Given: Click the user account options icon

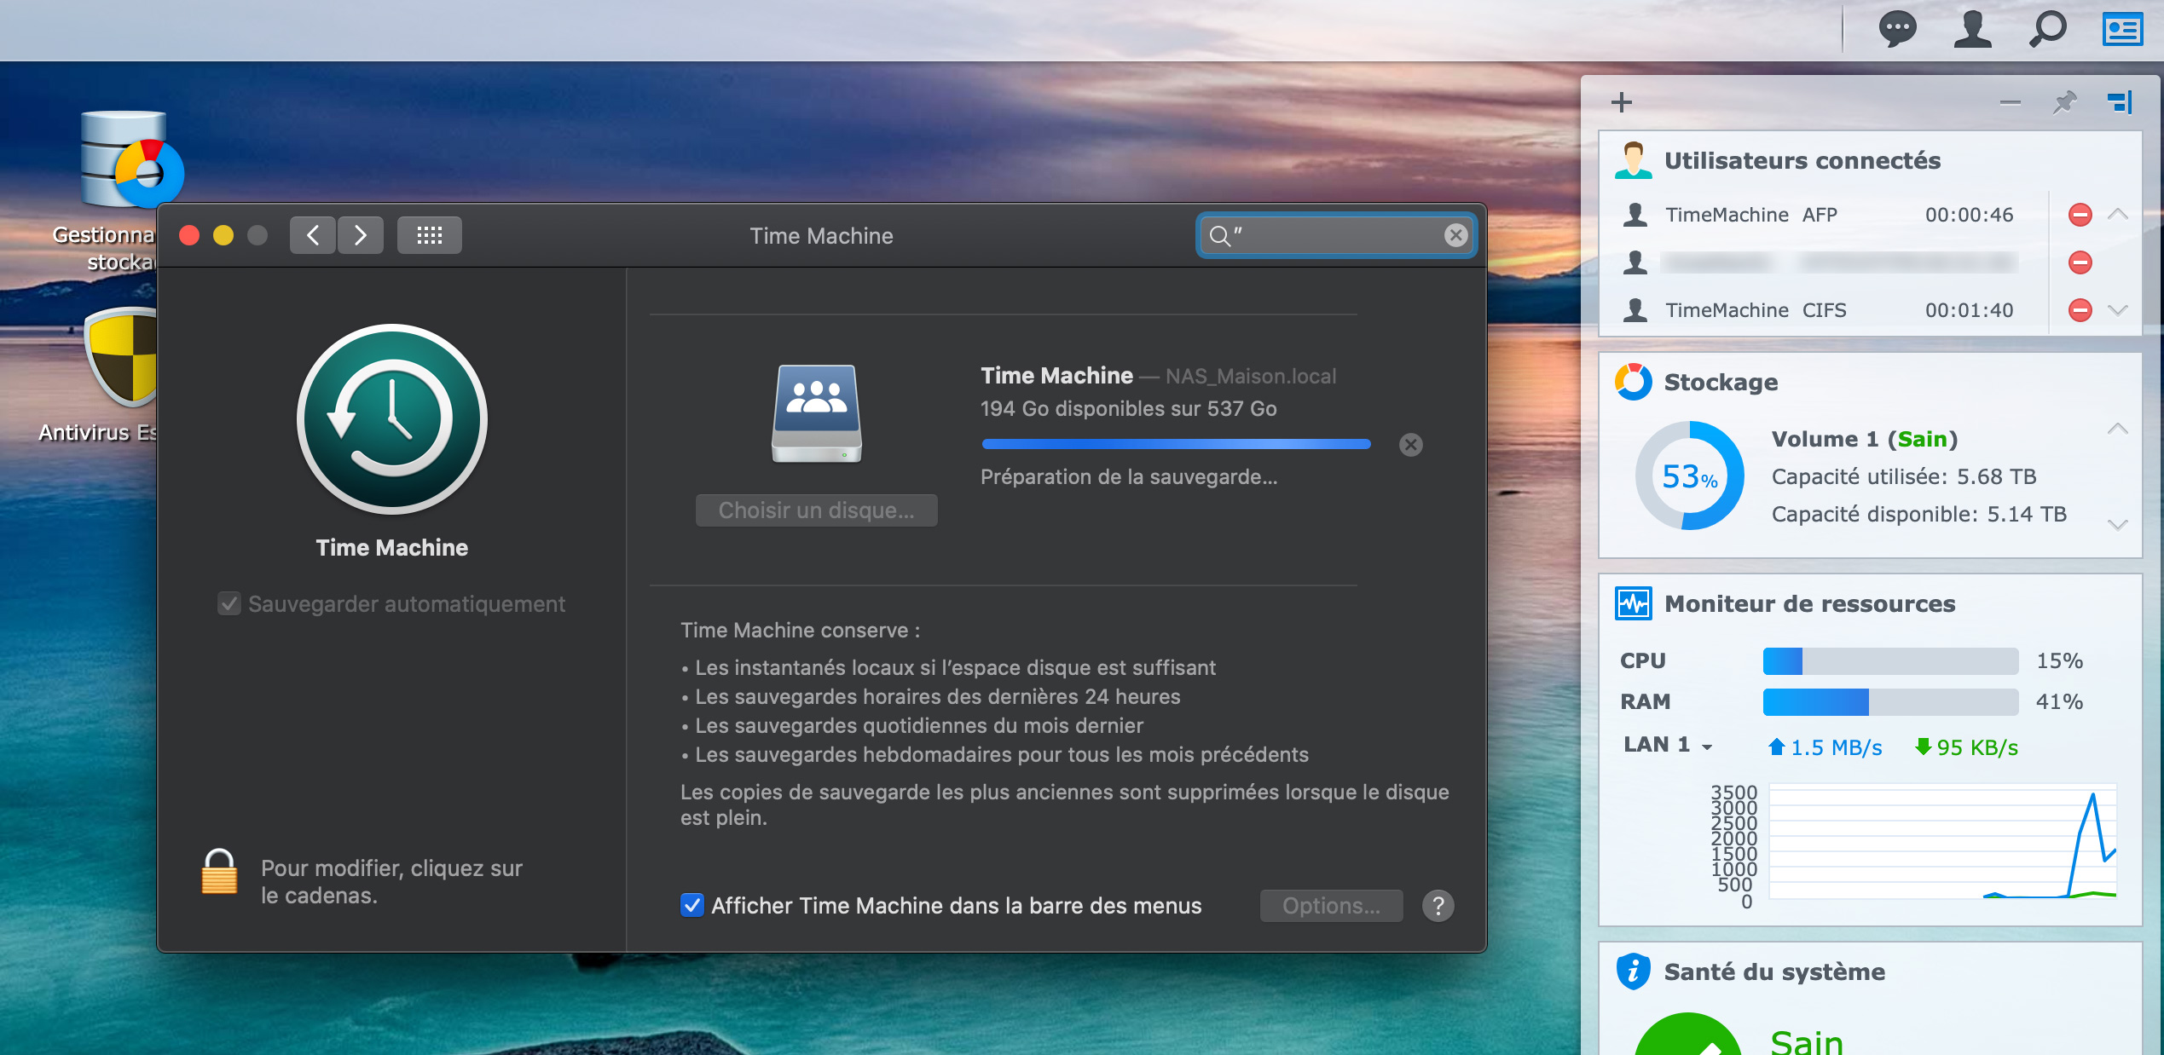Looking at the screenshot, I should pos(1971,31).
